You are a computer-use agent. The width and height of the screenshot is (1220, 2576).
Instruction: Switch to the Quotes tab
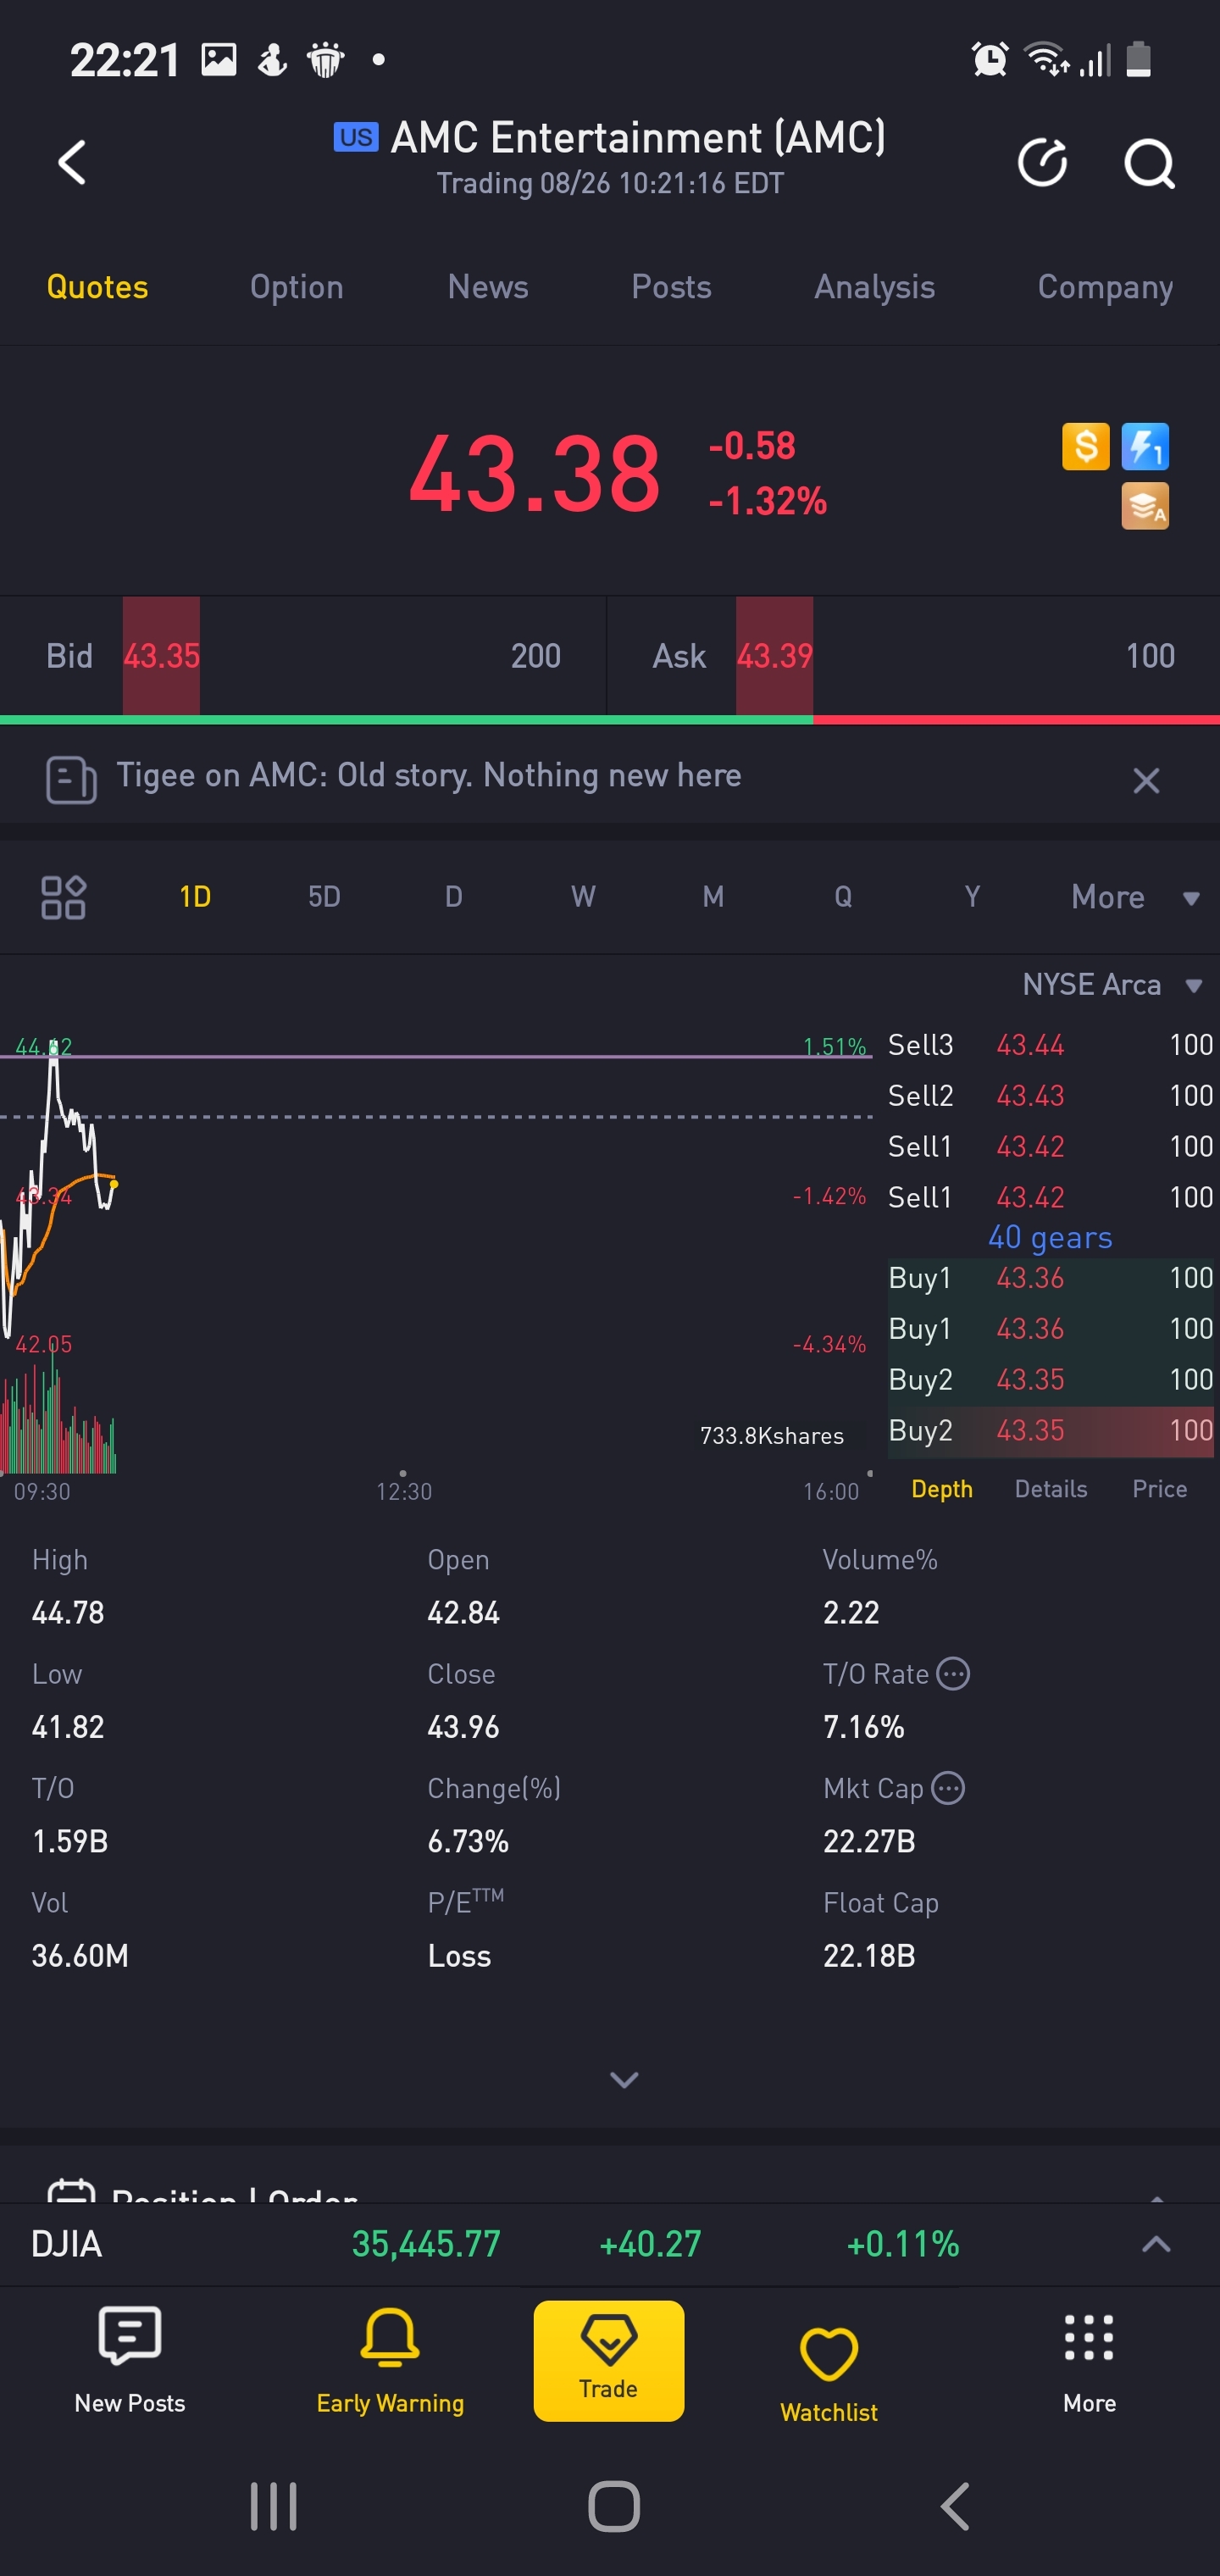pos(97,287)
